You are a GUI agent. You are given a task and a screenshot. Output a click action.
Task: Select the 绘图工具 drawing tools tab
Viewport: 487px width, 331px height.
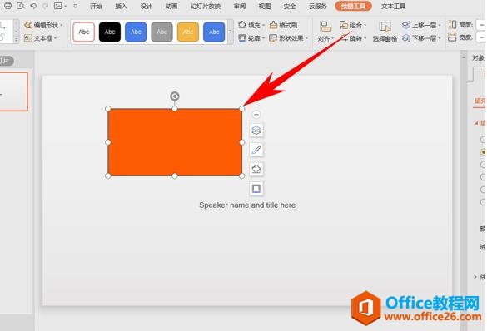coord(354,6)
